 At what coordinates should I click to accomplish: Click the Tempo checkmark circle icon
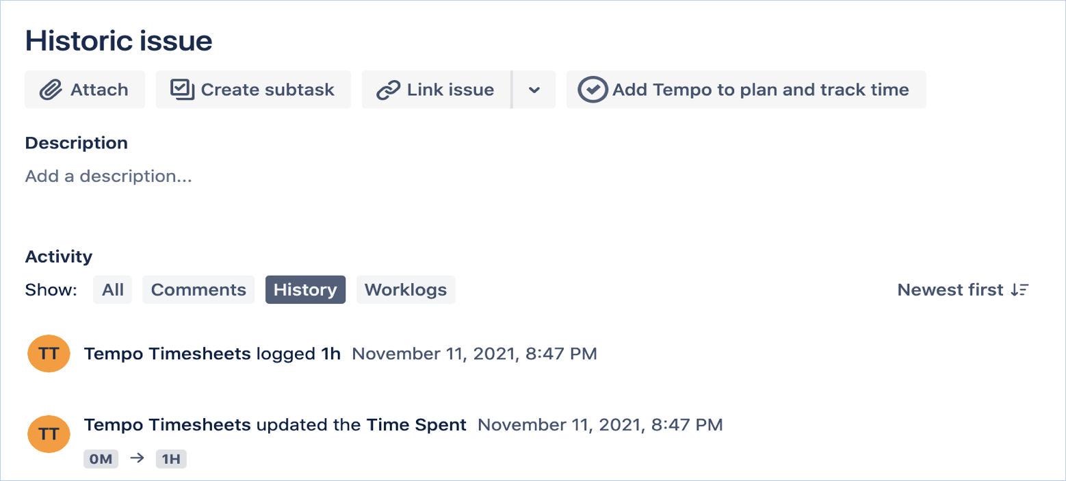[593, 89]
